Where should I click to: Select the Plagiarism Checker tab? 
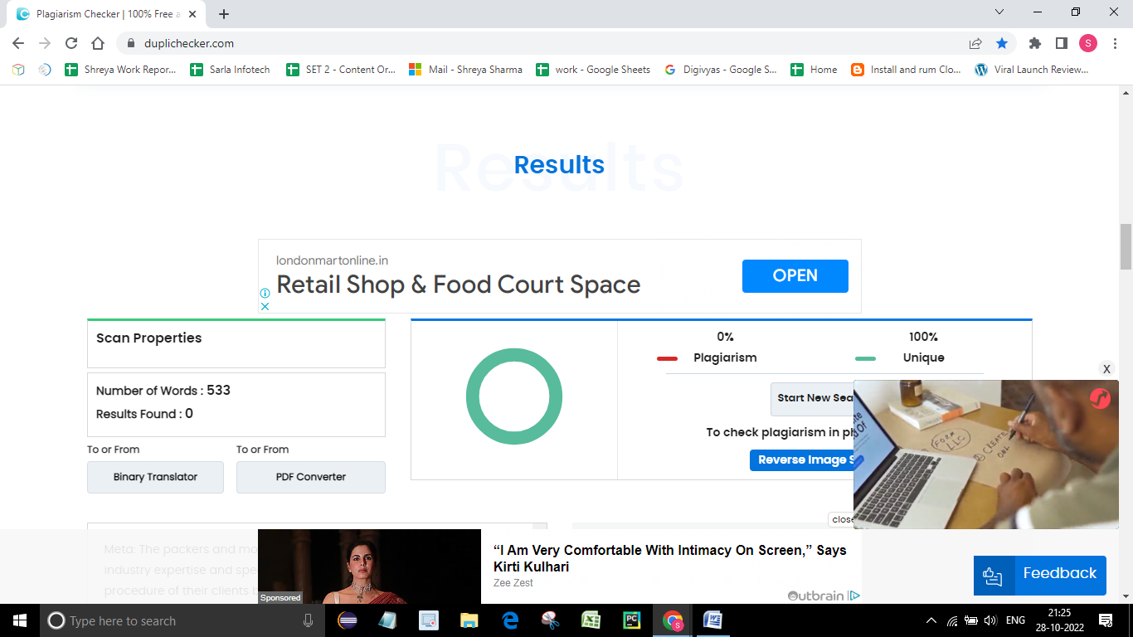108,14
